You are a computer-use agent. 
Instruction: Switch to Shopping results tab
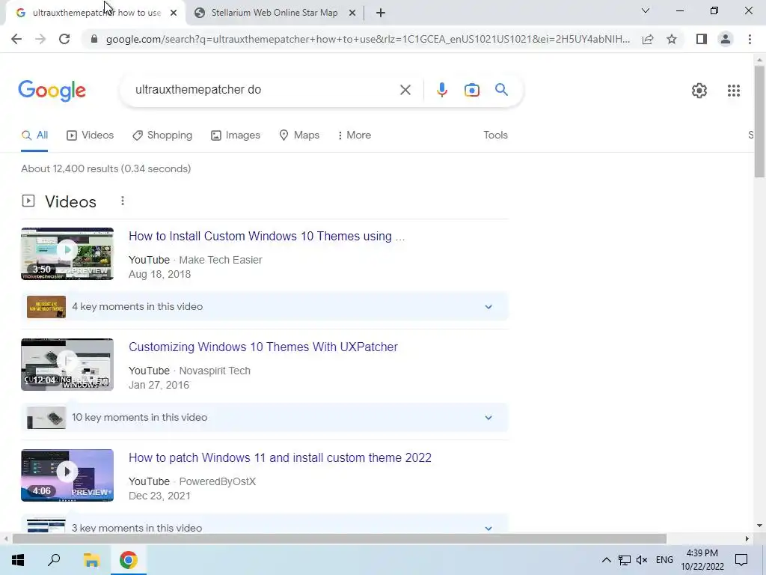pos(162,136)
